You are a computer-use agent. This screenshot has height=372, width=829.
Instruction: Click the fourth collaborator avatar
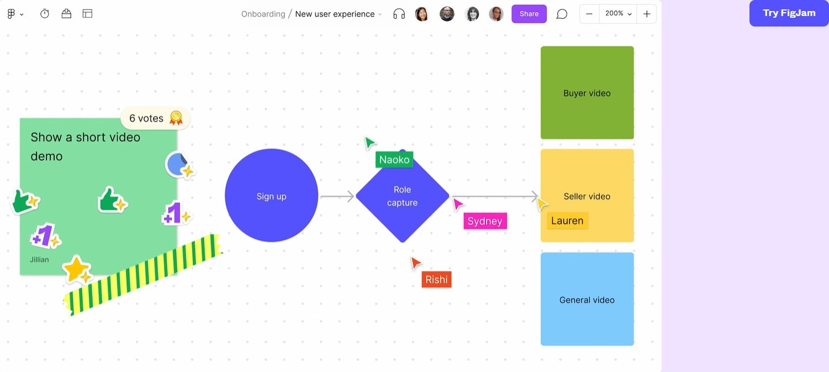pos(497,14)
